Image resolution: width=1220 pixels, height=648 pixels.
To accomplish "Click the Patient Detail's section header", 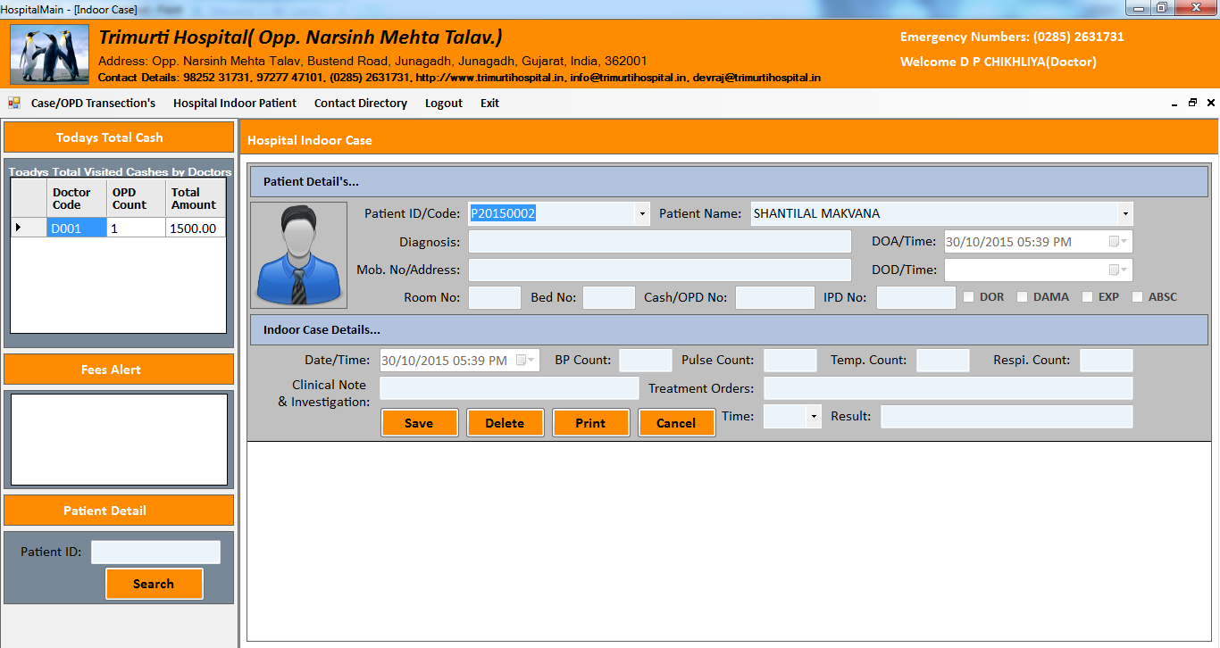I will coord(729,182).
